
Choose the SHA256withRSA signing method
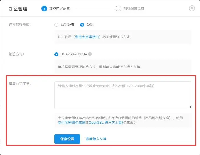click(x=56, y=54)
